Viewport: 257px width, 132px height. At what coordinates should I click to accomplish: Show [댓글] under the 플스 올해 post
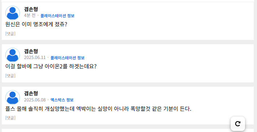click(10, 118)
